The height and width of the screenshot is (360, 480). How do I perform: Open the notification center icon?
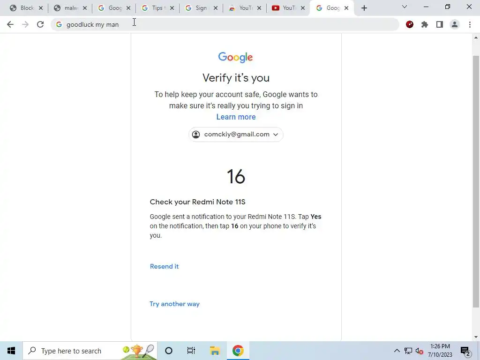click(x=465, y=351)
